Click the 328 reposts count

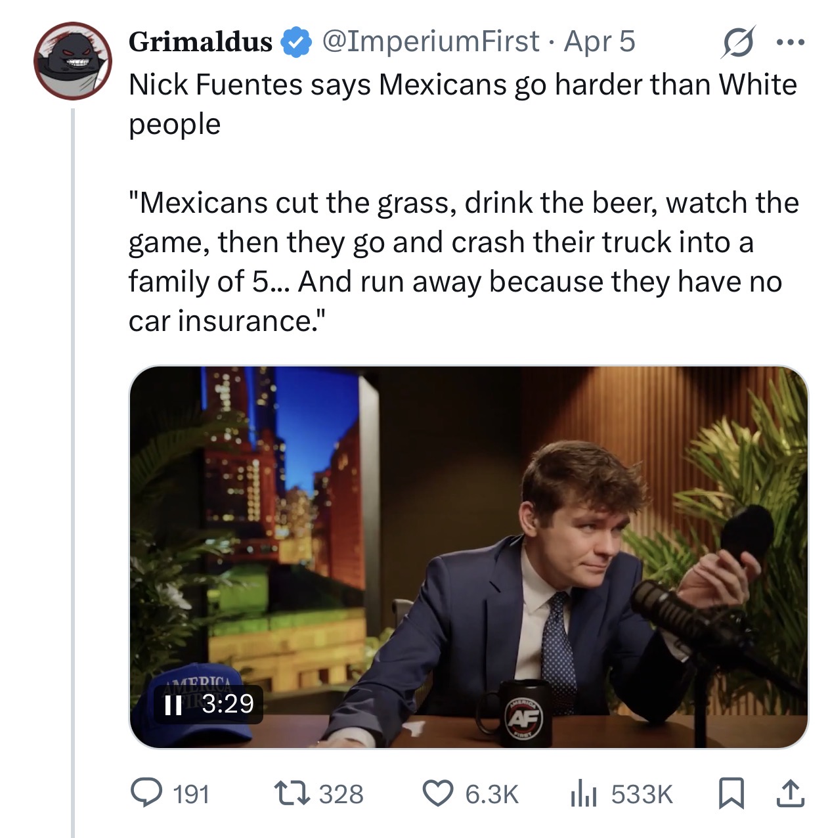click(341, 794)
